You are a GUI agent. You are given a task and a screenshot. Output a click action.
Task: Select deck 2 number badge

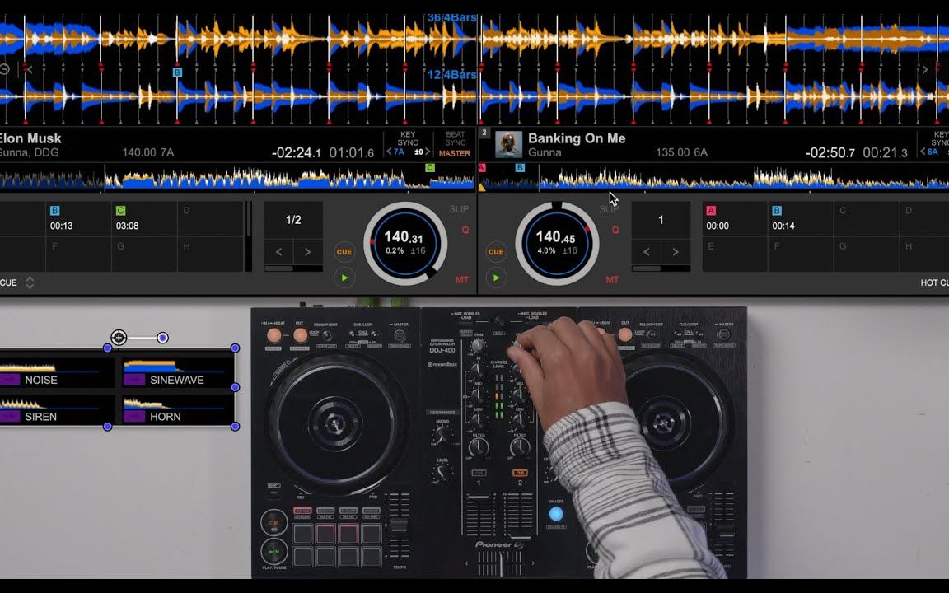click(x=484, y=133)
